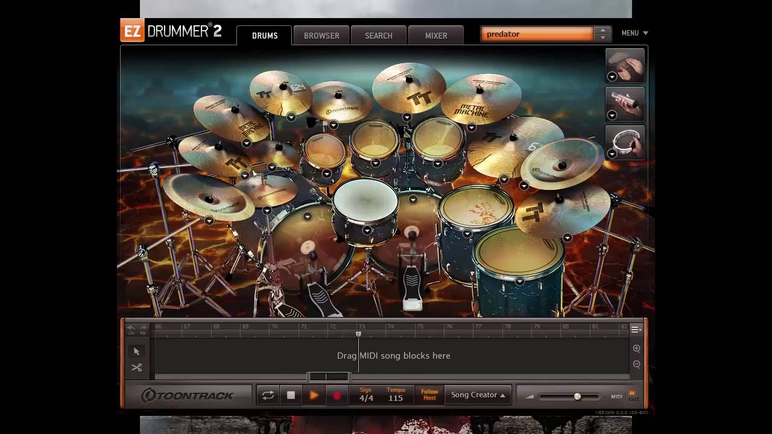
Task: Open the right Metal Machine cymbal dropdown arrow
Action: (x=471, y=127)
